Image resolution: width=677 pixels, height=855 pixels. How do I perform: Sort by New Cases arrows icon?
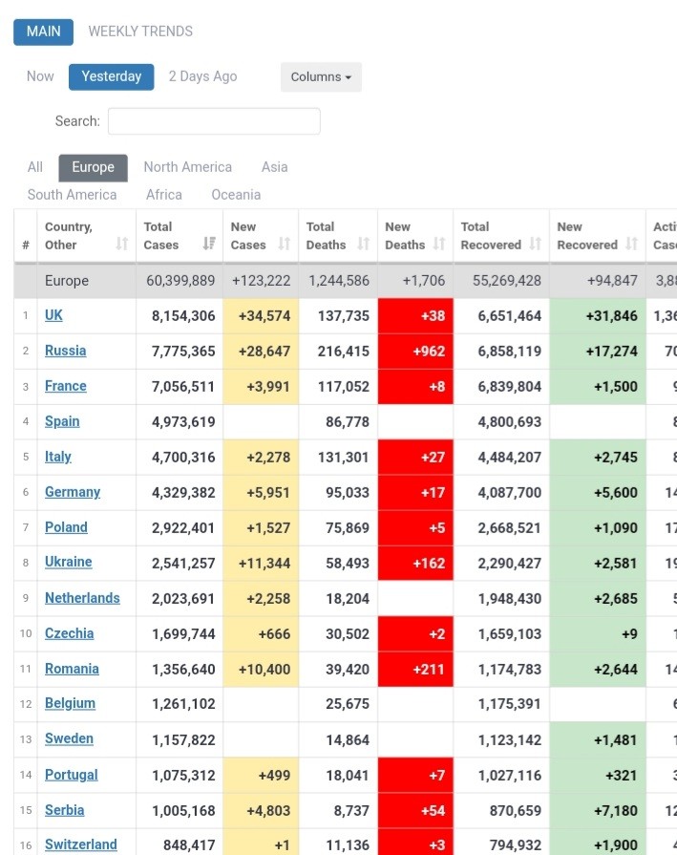284,245
